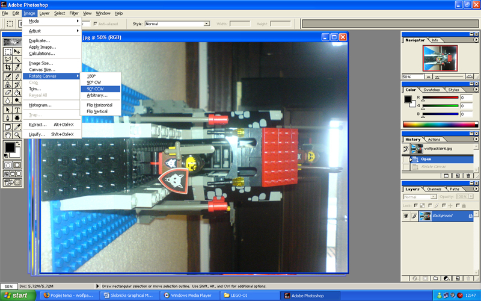Image resolution: width=481 pixels, height=301 pixels.
Task: Open the Navigator panel flyout menu
Action: click(476, 40)
